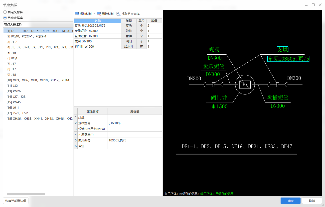This screenshot has width=325, height=207.
Task: Click the 单位 column header
Action: (x=142, y=21)
